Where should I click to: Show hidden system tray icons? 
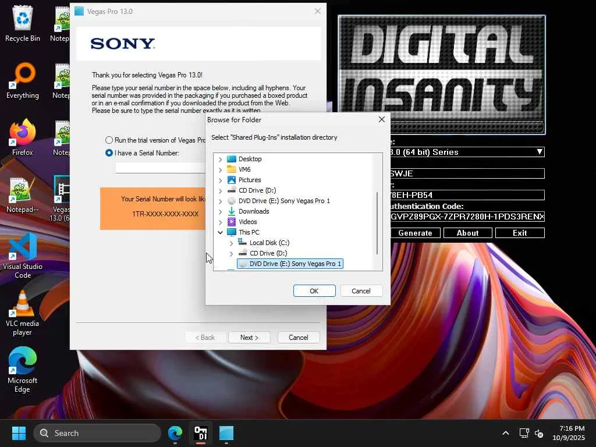point(506,433)
